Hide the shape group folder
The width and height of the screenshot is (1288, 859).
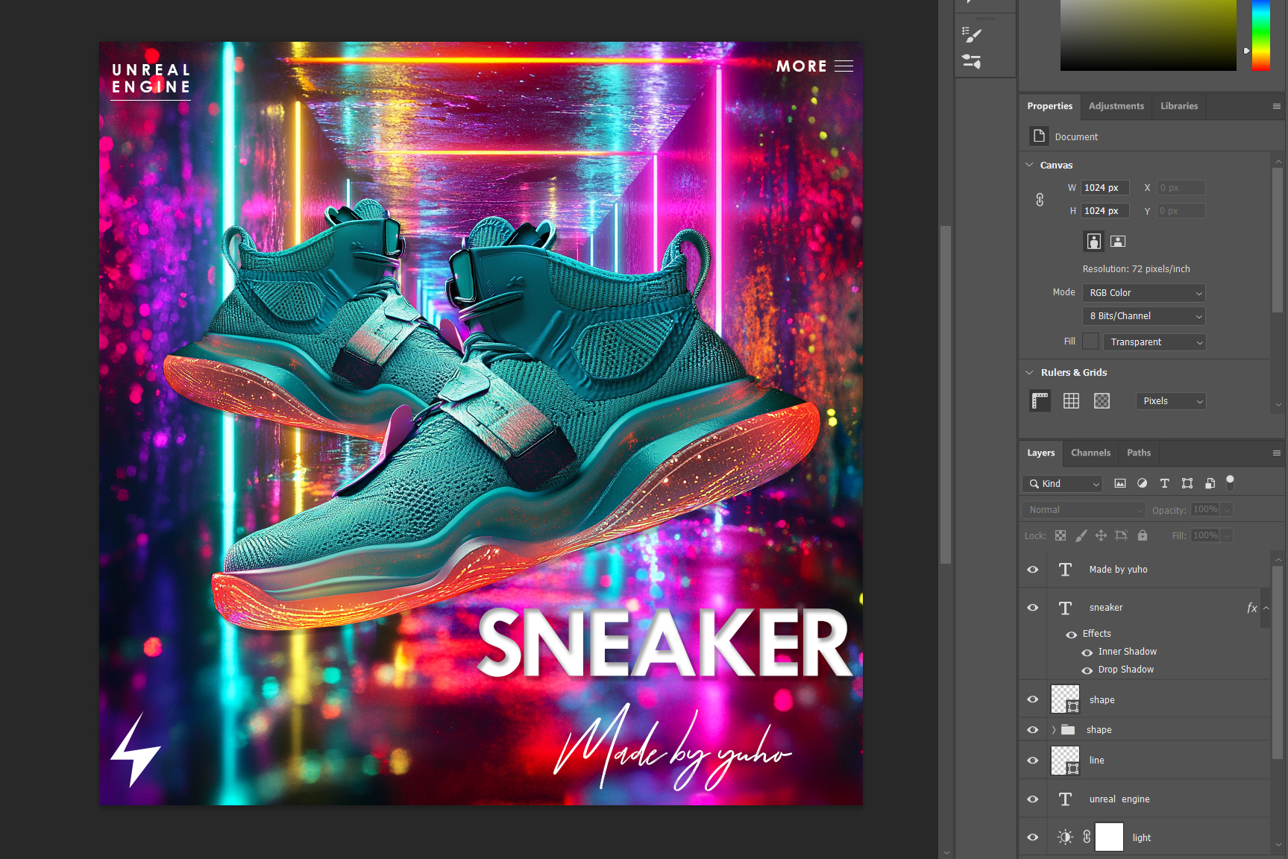click(1033, 730)
